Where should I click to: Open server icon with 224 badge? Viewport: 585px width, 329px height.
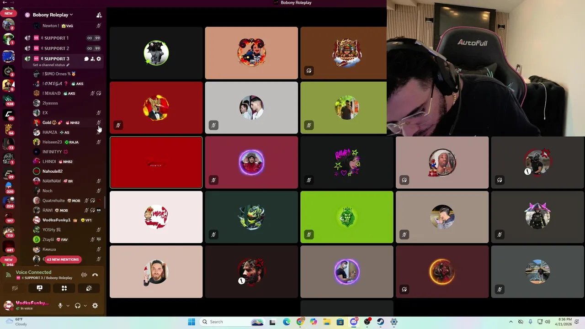[x=8, y=202]
